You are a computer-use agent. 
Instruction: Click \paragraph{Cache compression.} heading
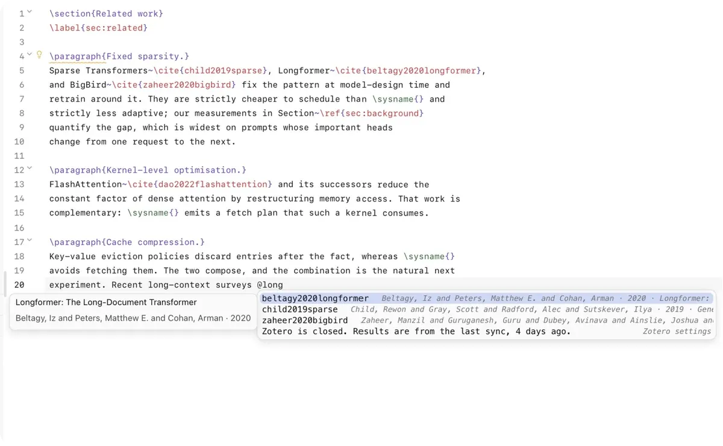(127, 242)
